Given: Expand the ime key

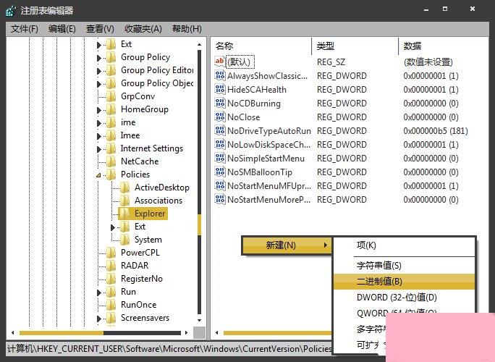Looking at the screenshot, I should coord(99,123).
